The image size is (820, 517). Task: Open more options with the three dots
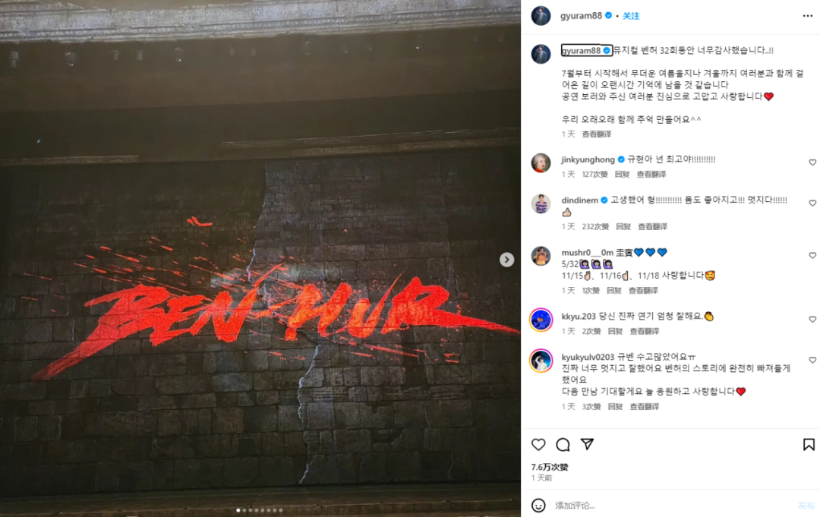(807, 16)
